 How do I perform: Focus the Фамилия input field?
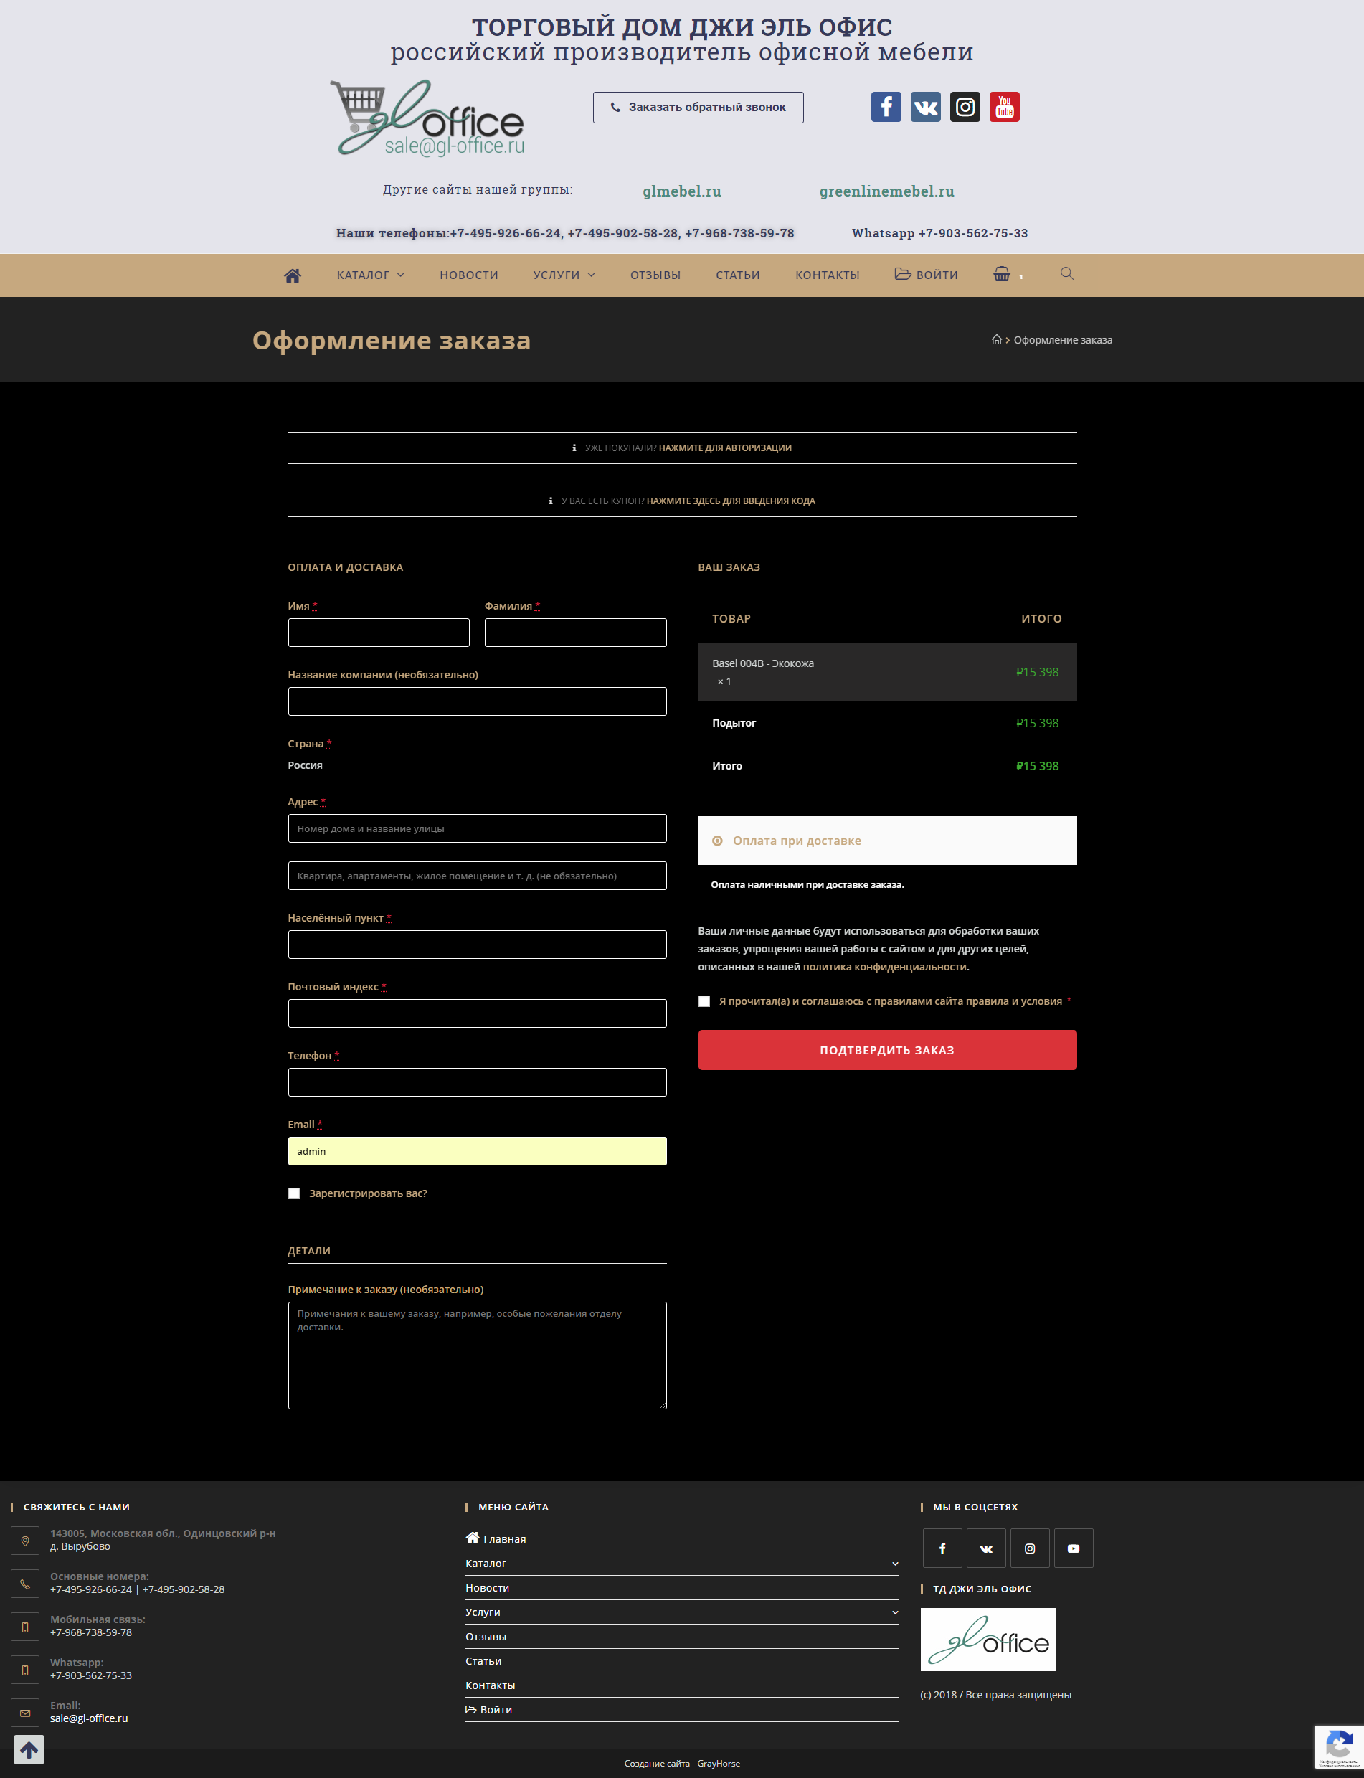click(x=576, y=633)
